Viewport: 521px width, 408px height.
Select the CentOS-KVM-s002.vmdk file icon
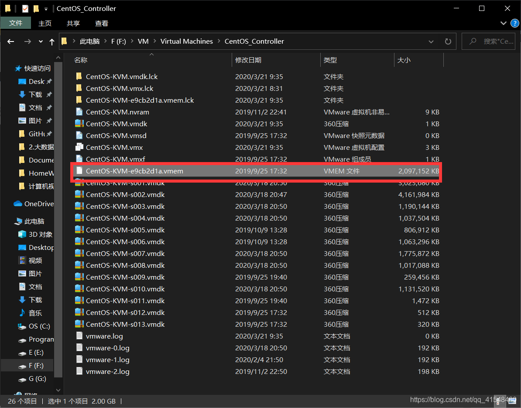(79, 194)
